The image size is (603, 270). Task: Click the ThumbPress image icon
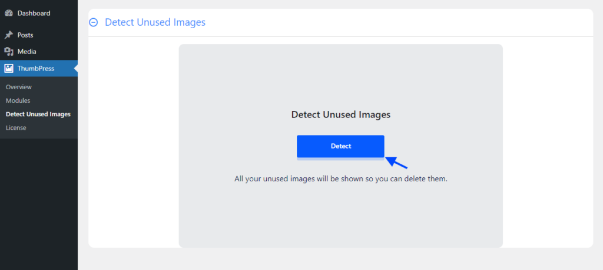(8, 69)
